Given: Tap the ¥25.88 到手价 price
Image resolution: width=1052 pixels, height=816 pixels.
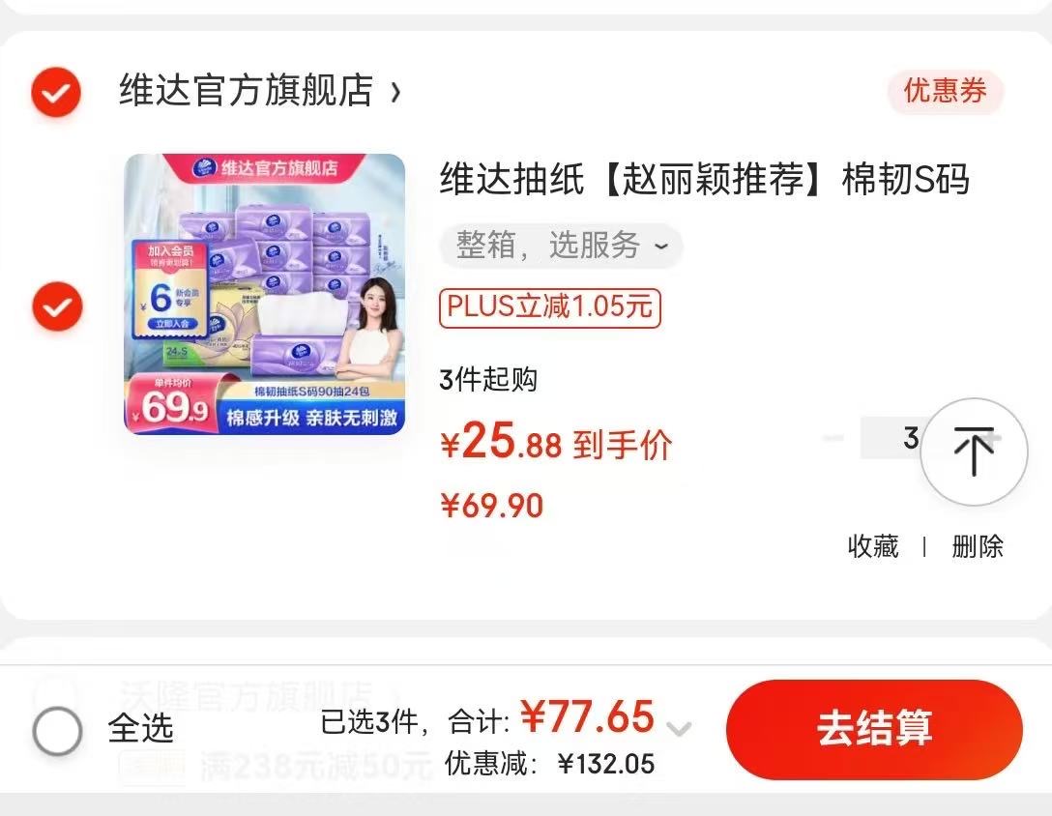Looking at the screenshot, I should 556,442.
